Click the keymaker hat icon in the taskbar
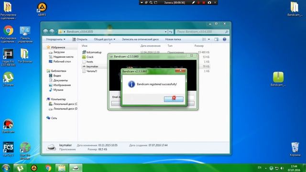 click(x=76, y=168)
